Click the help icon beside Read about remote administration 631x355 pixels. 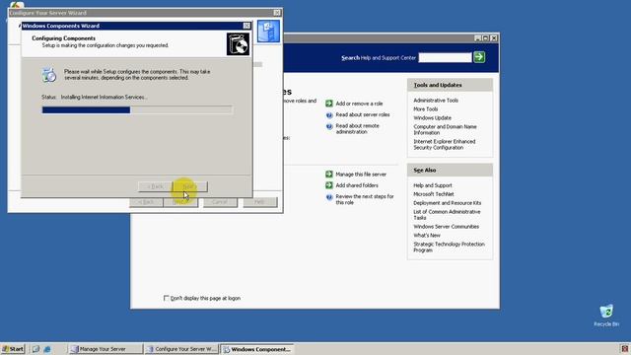tap(329, 126)
